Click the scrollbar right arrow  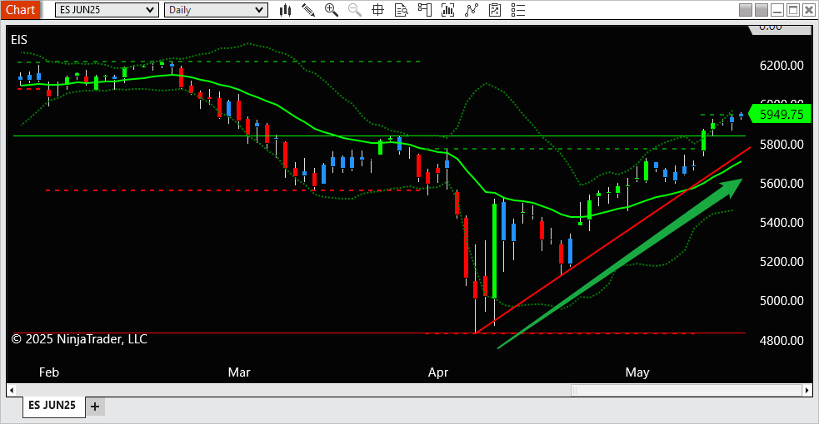(x=807, y=390)
